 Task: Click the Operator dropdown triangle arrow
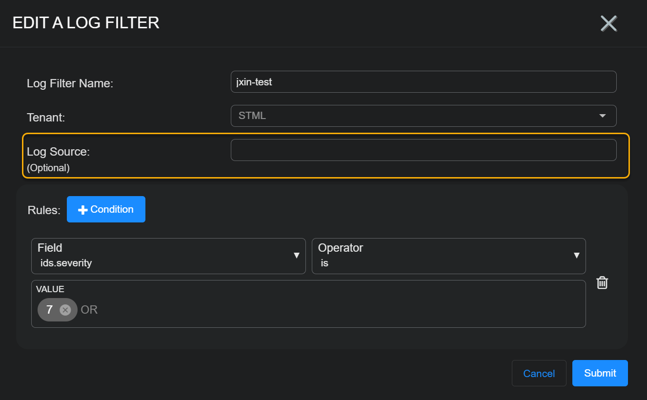coord(576,256)
